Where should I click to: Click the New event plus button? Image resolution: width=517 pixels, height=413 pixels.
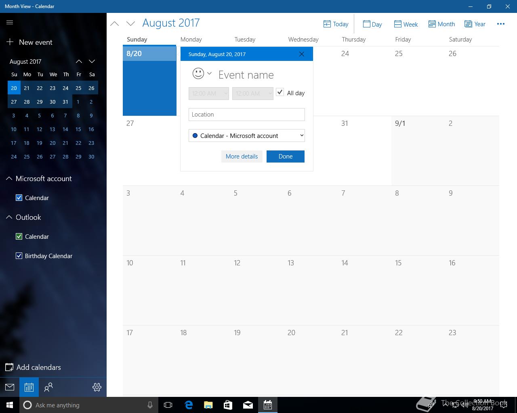29,42
